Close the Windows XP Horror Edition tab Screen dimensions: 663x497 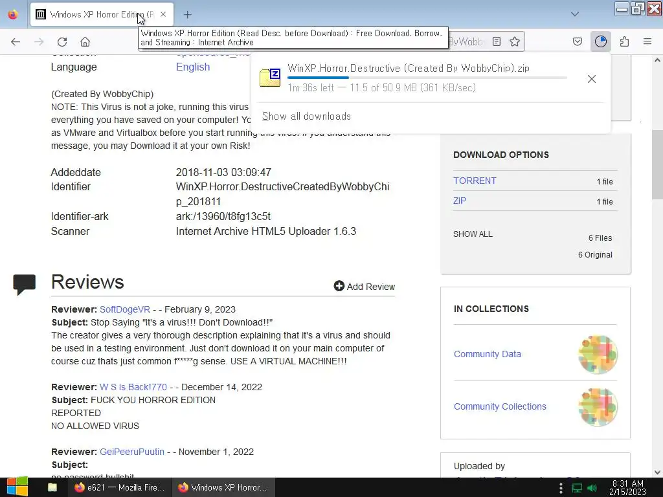coord(163,14)
